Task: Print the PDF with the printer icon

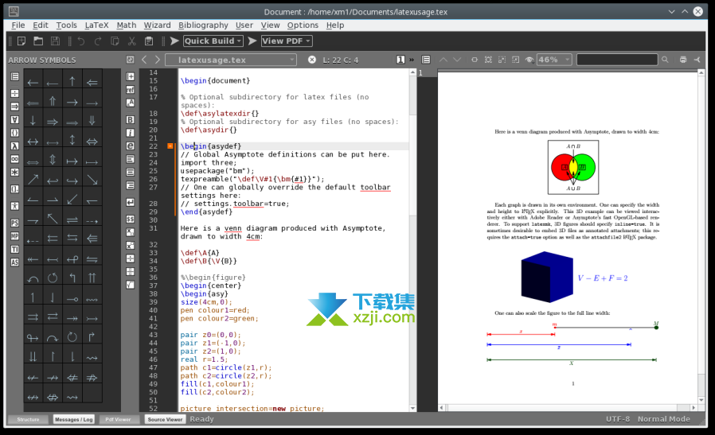Action: [x=683, y=60]
